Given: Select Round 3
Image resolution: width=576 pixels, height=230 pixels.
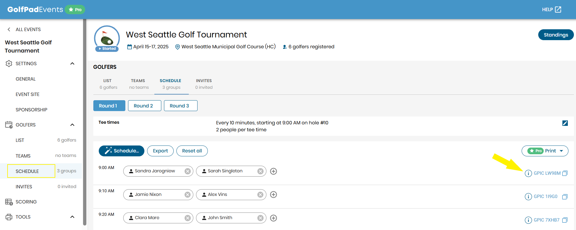Looking at the screenshot, I should pos(181,106).
